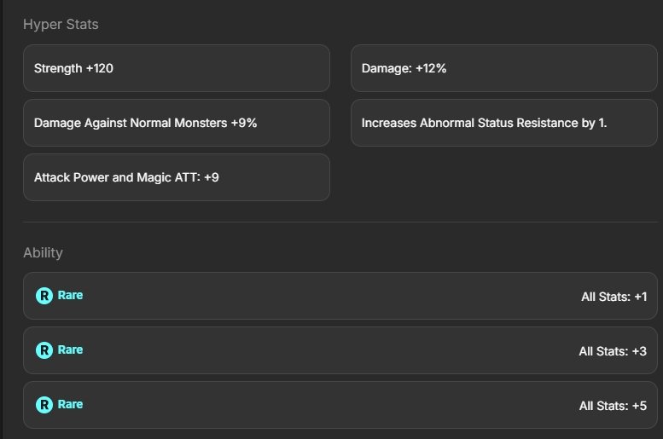
Task: Click the All Stats: +5 value text
Action: click(x=613, y=406)
